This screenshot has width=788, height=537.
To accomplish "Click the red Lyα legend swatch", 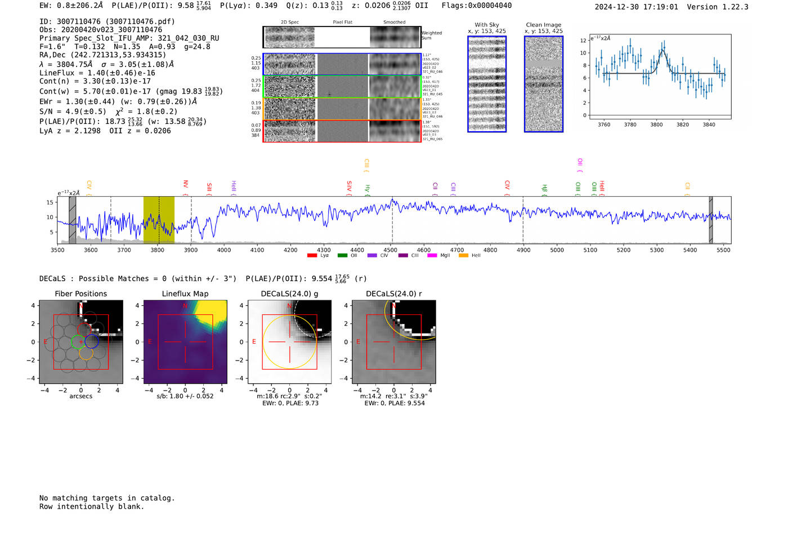I will pos(312,256).
